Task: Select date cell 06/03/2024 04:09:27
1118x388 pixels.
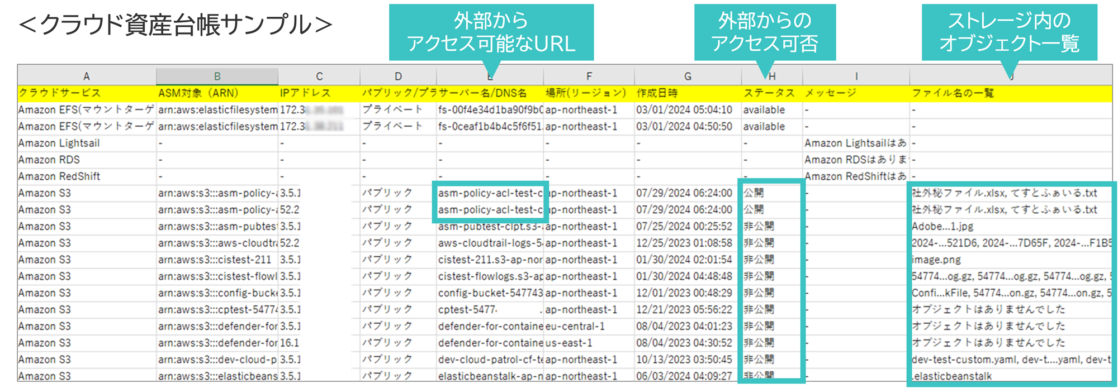Action: pyautogui.click(x=688, y=376)
